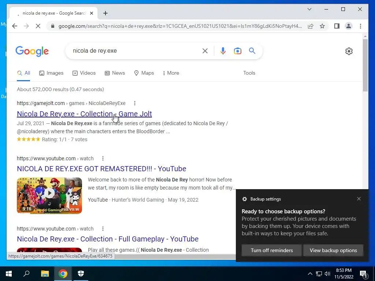Viewport: 375px width, 281px height.
Task: Click View backup options button
Action: tap(333, 250)
